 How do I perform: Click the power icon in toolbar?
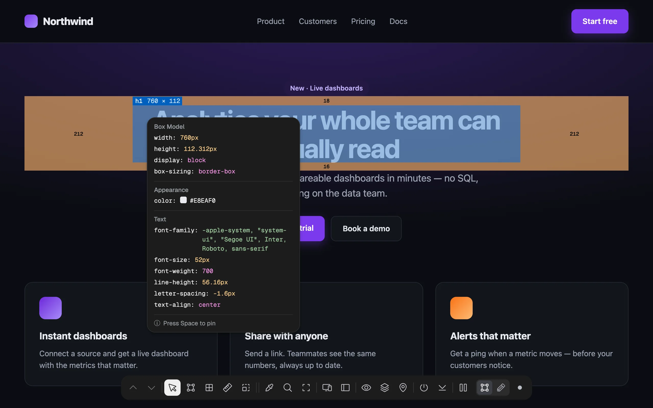424,388
